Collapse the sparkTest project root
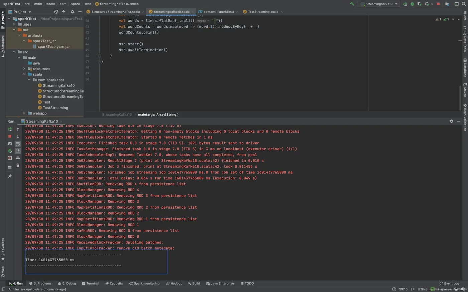468x292 pixels. point(9,19)
